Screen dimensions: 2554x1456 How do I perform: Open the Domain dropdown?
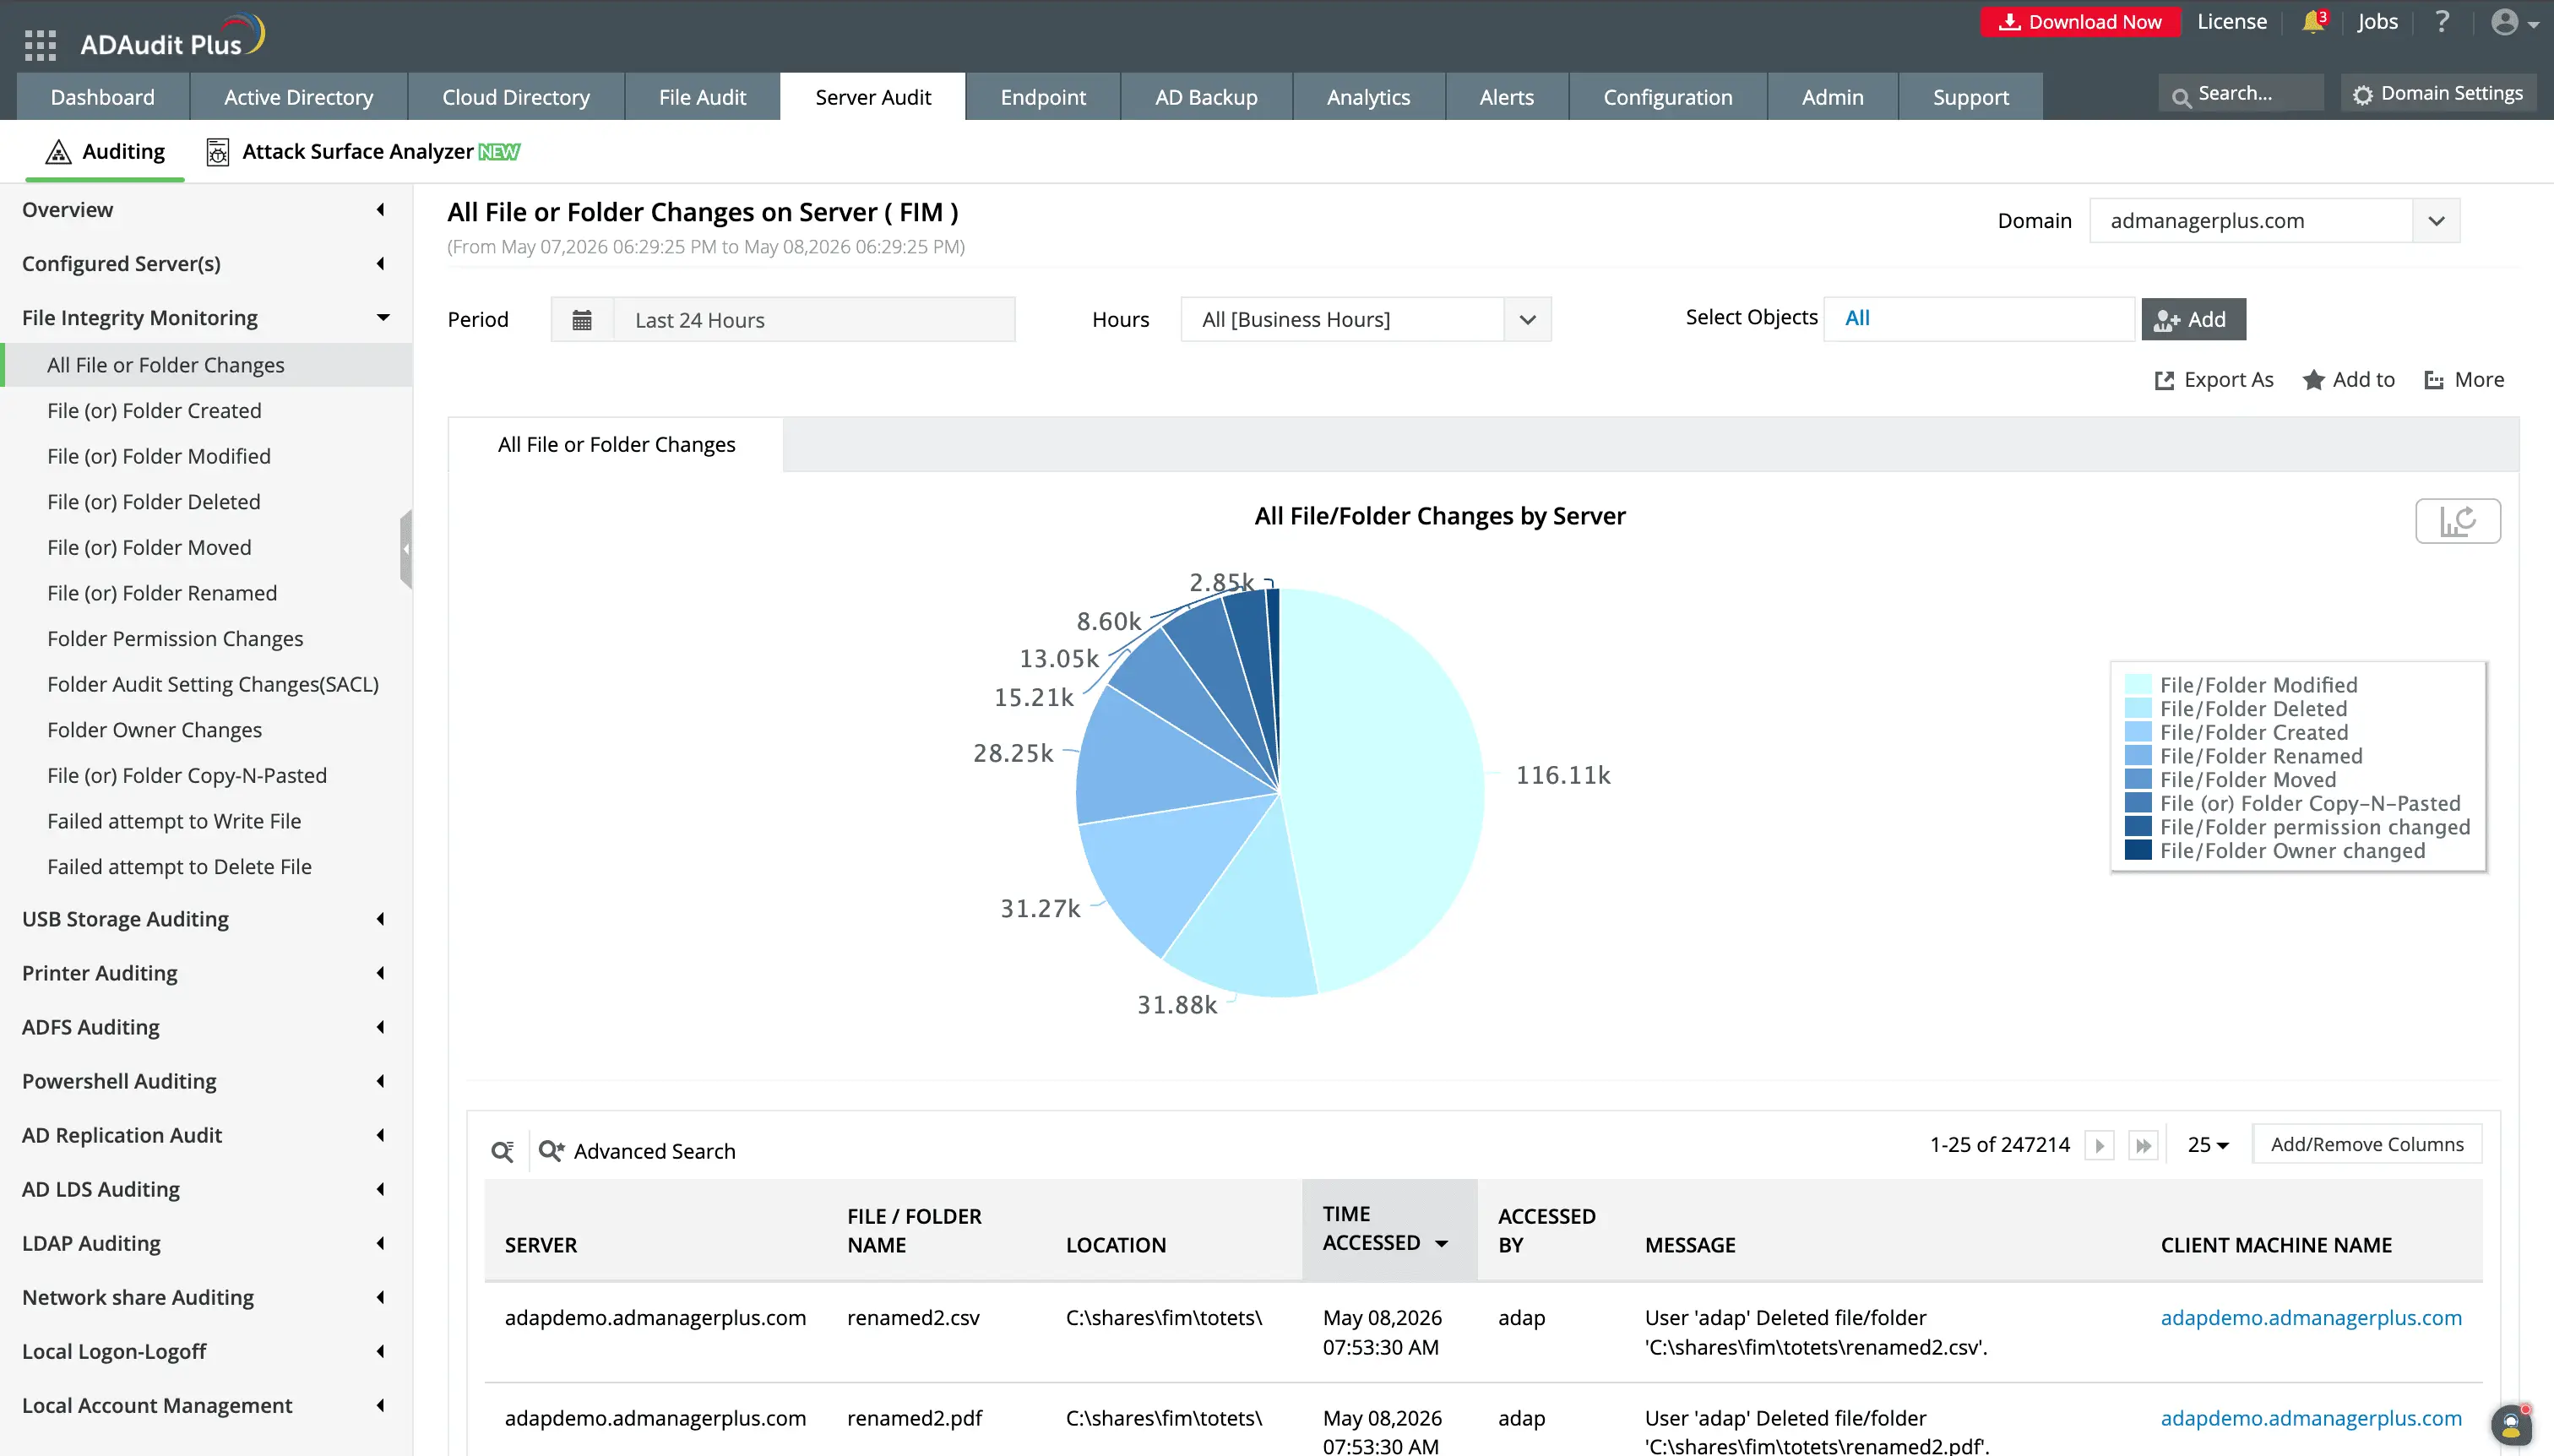(x=2274, y=221)
